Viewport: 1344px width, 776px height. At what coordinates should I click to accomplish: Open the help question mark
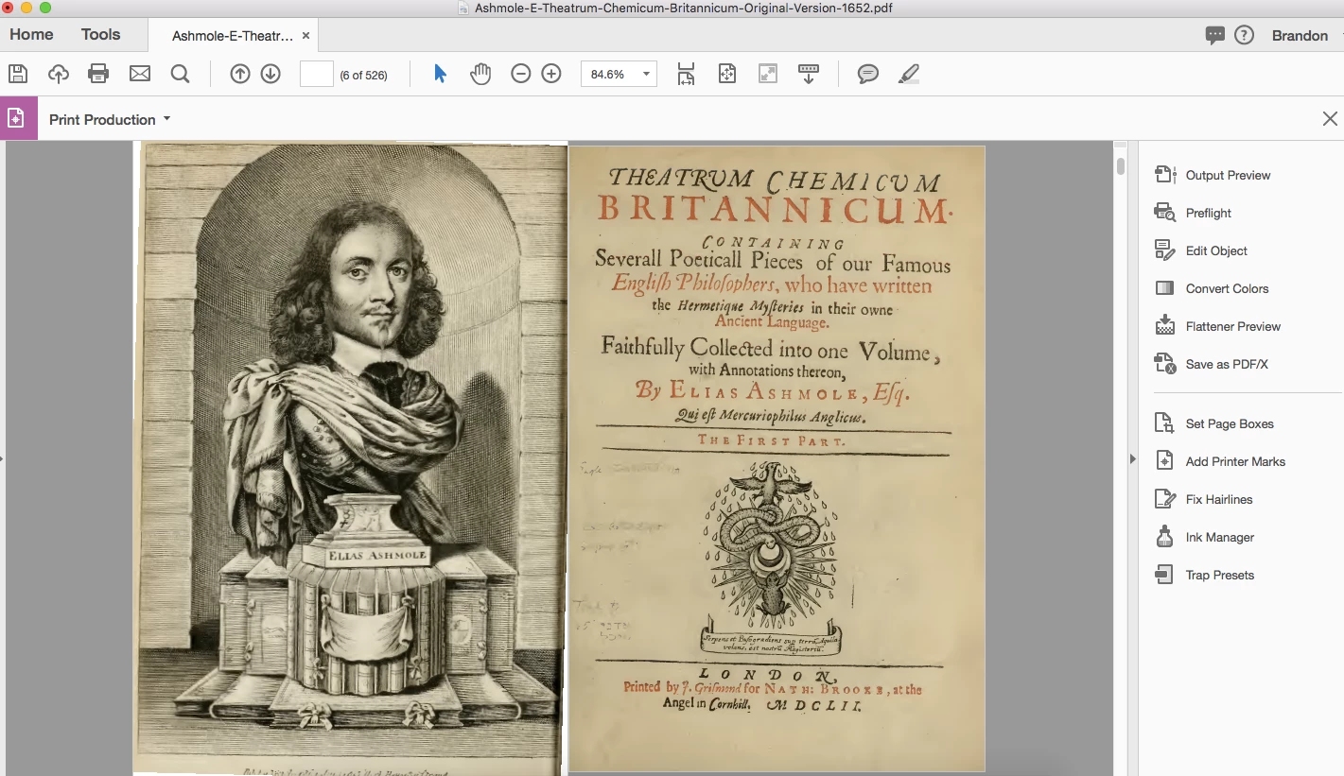(1245, 35)
